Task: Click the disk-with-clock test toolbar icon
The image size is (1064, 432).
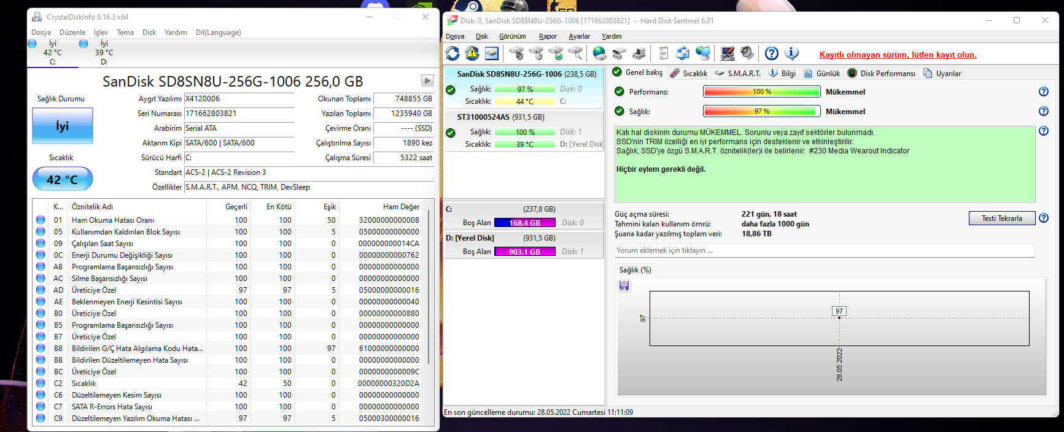Action: [x=536, y=53]
